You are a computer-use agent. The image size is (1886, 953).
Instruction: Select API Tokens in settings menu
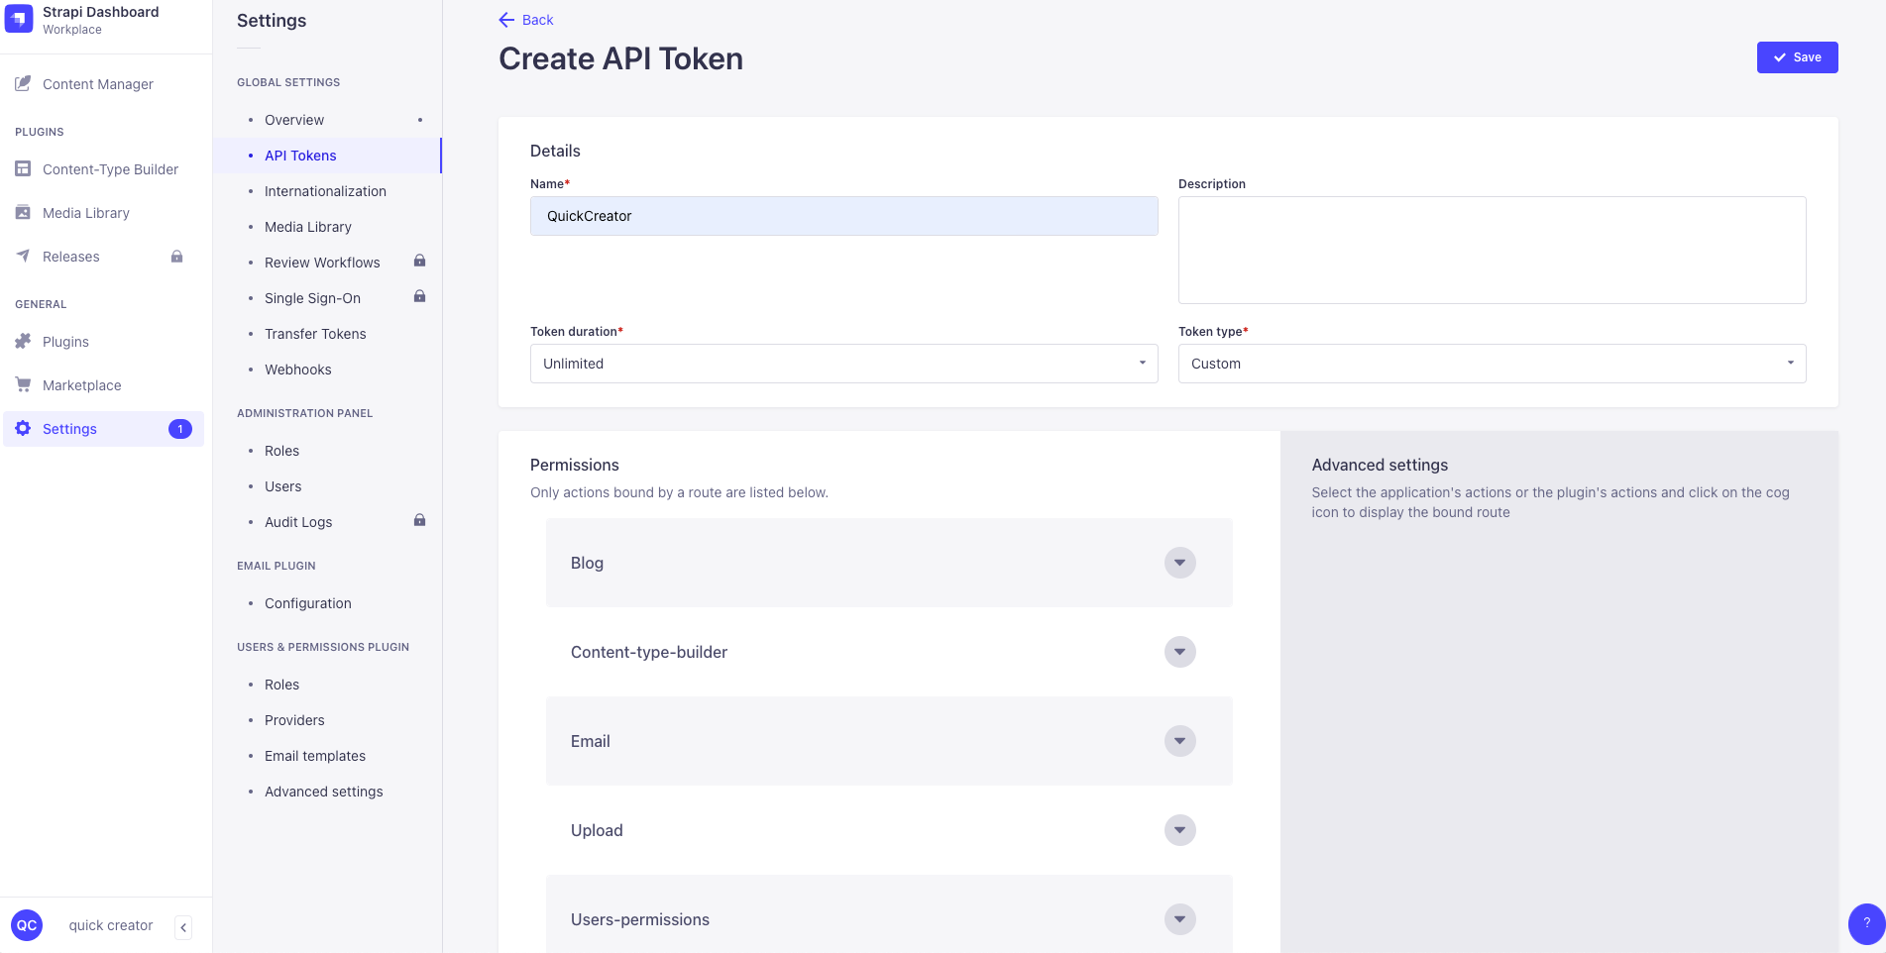pyautogui.click(x=300, y=156)
